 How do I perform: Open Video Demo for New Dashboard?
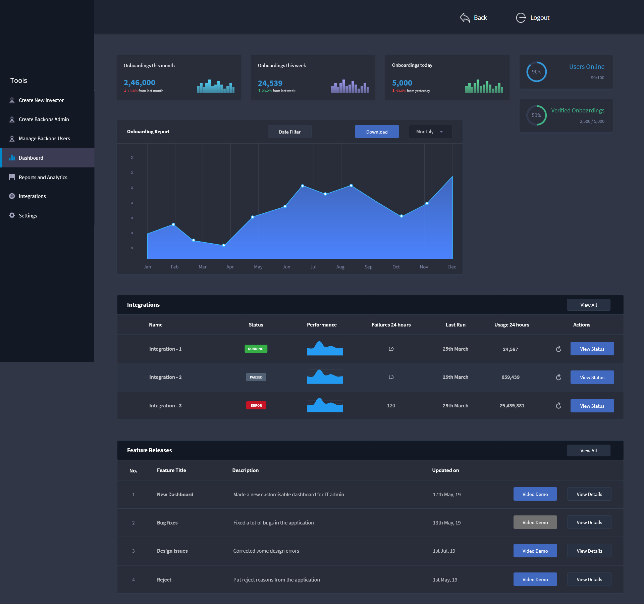535,494
